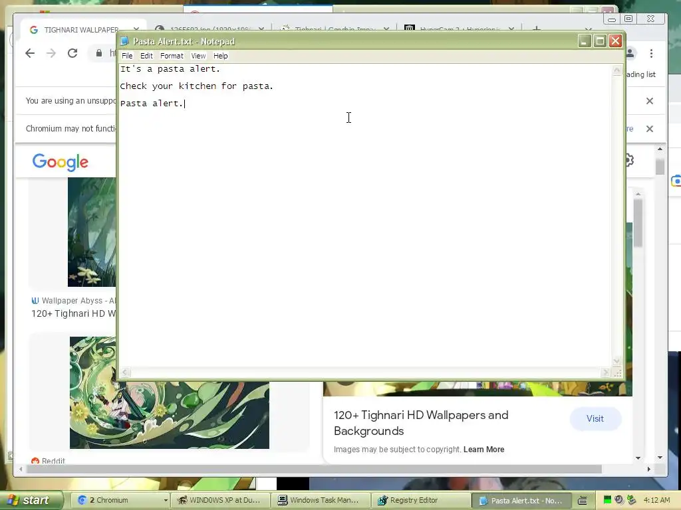Switch to TIGHNARI WALLPAPER Chromium tab
The width and height of the screenshot is (681, 510).
tap(80, 29)
